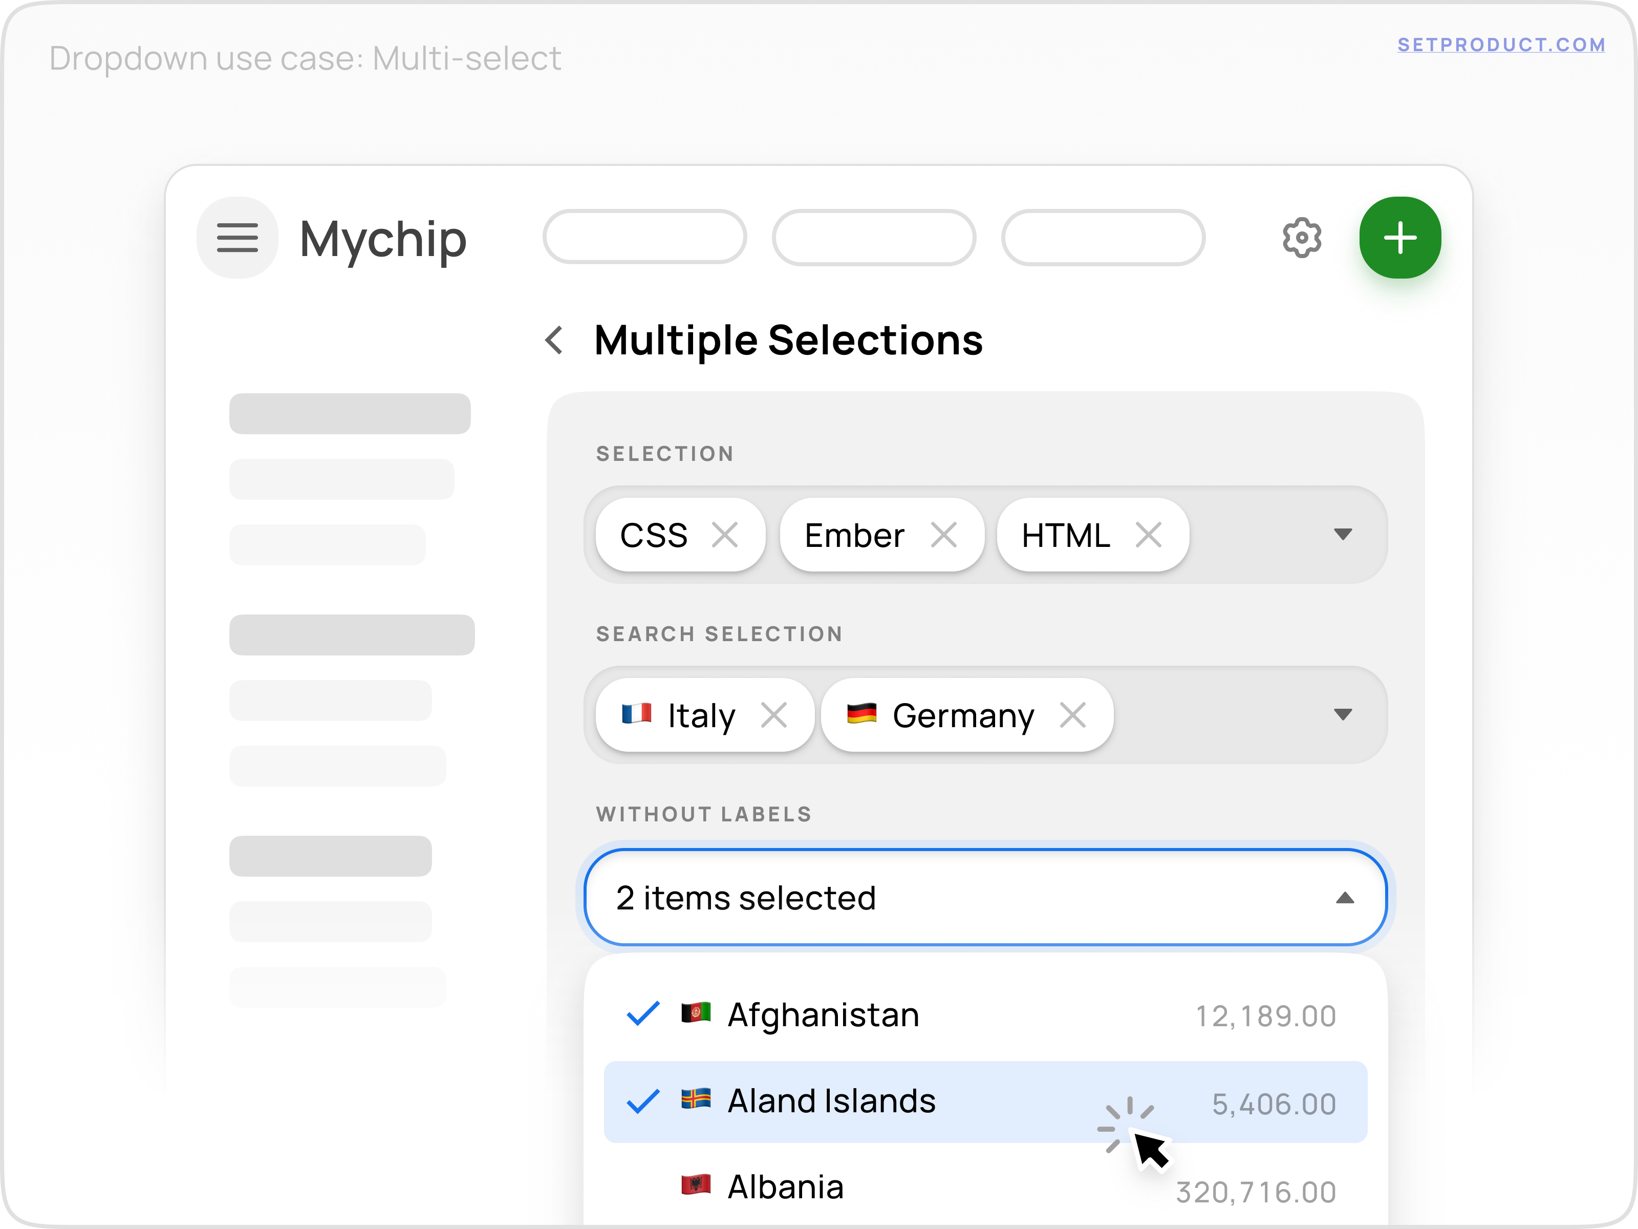Select Albania in the dropdown list
The height and width of the screenshot is (1229, 1638).
click(x=785, y=1186)
